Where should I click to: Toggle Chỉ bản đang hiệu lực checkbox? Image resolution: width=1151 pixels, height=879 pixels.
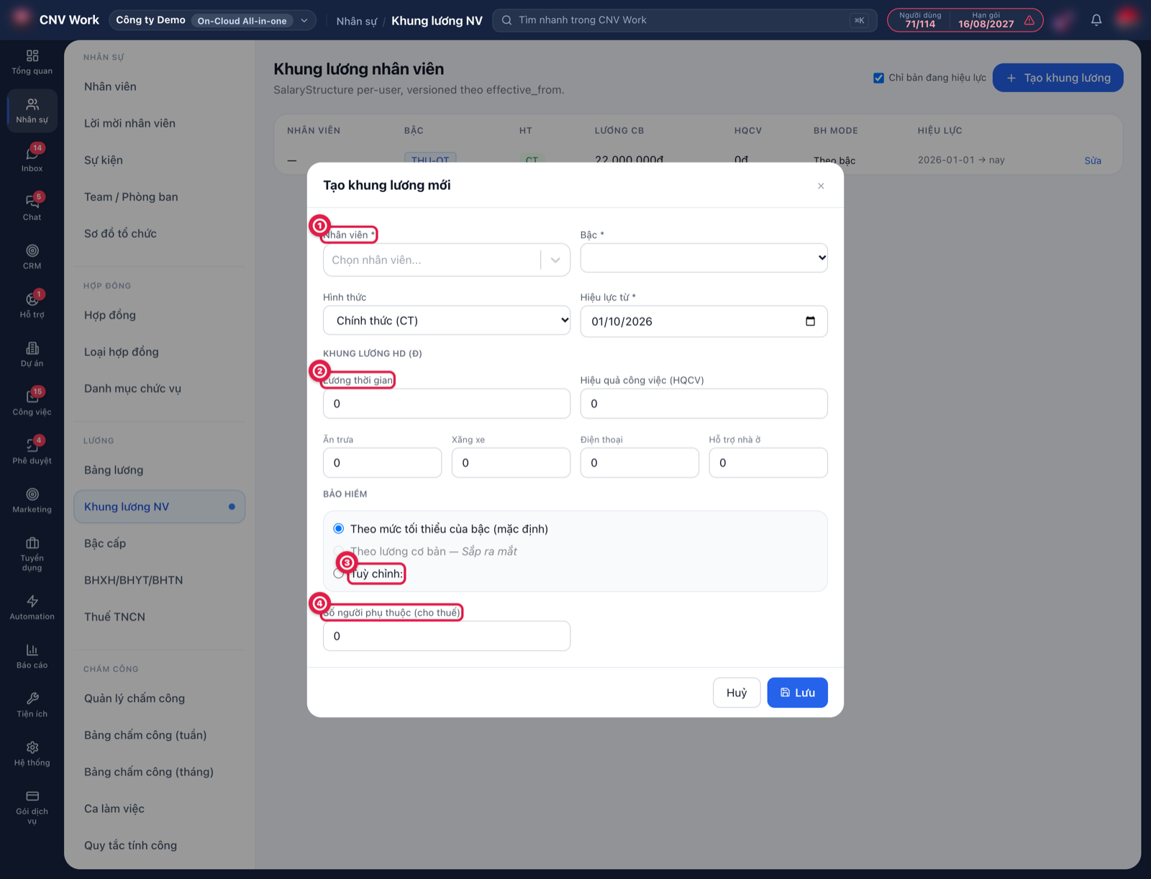[878, 78]
